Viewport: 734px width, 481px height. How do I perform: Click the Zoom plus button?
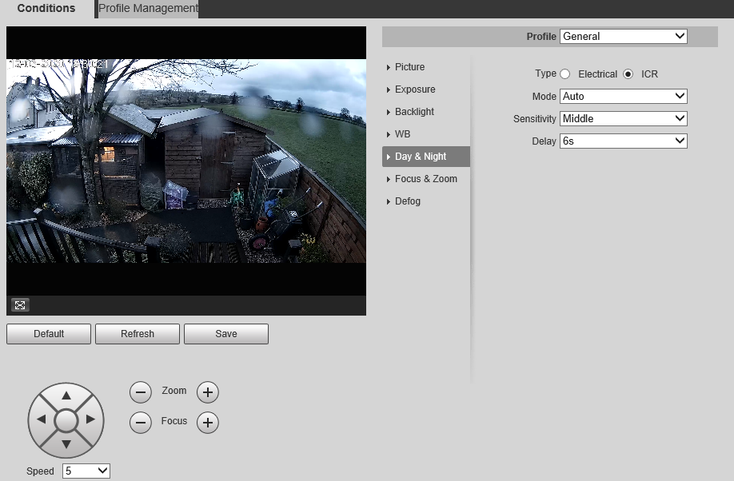[x=207, y=392]
